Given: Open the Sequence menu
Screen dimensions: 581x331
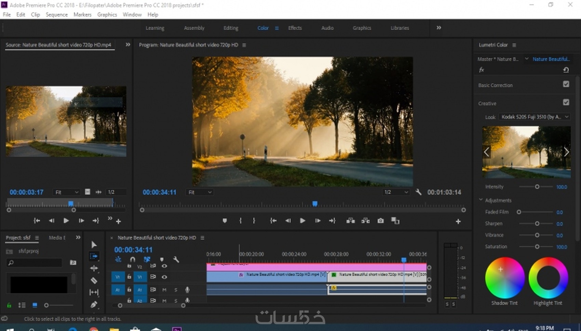Looking at the screenshot, I should click(57, 15).
